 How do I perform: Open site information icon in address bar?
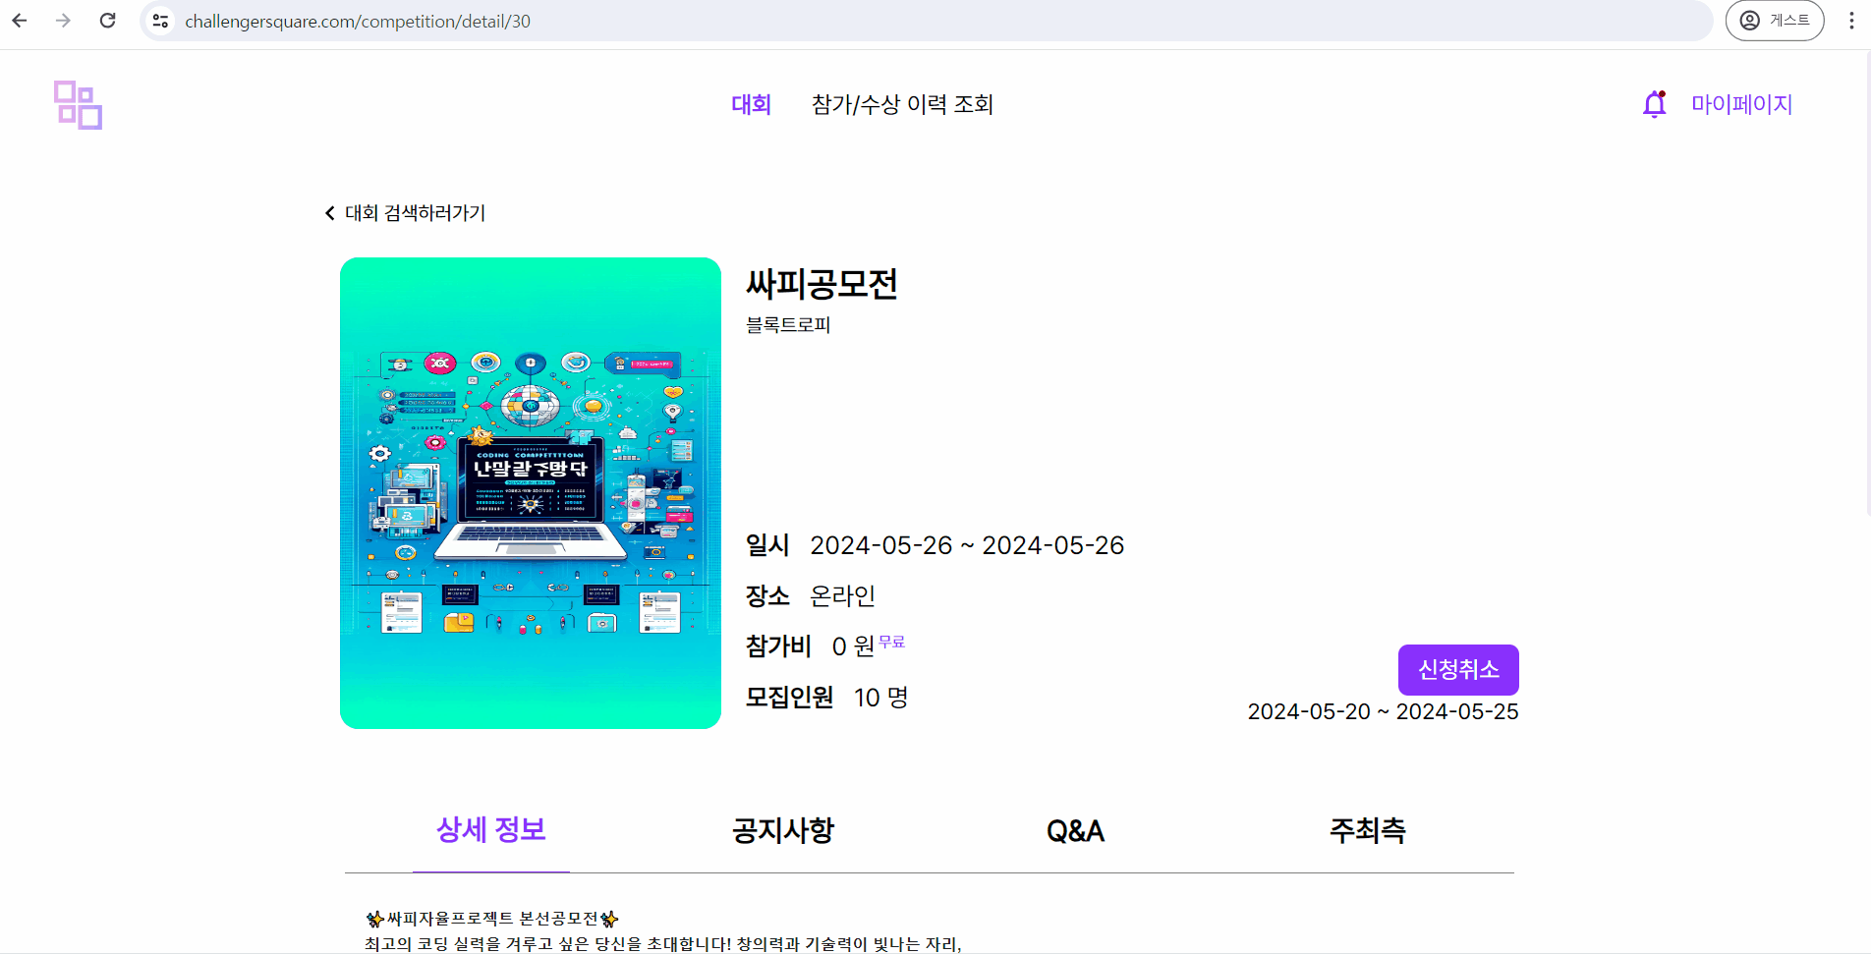[x=160, y=21]
